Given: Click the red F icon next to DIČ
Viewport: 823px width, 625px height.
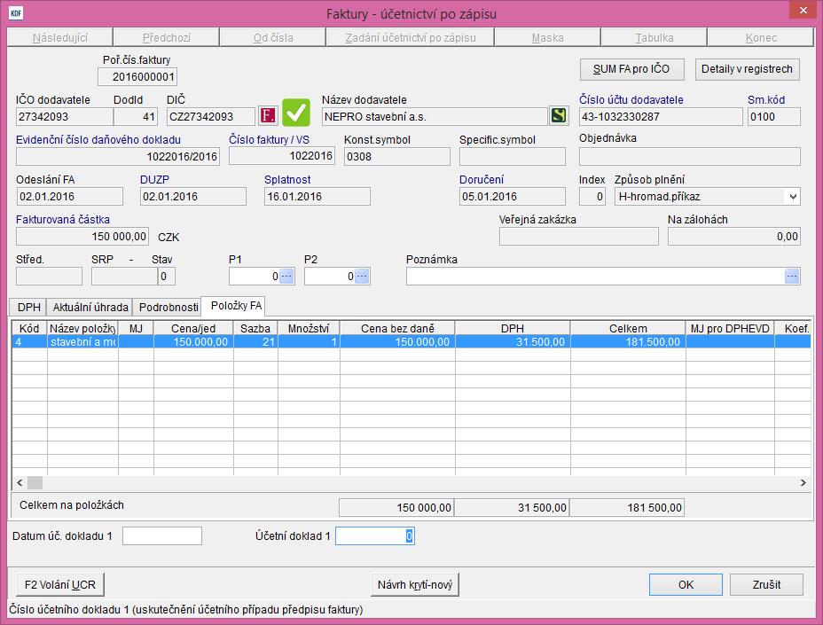Looking at the screenshot, I should click(268, 115).
